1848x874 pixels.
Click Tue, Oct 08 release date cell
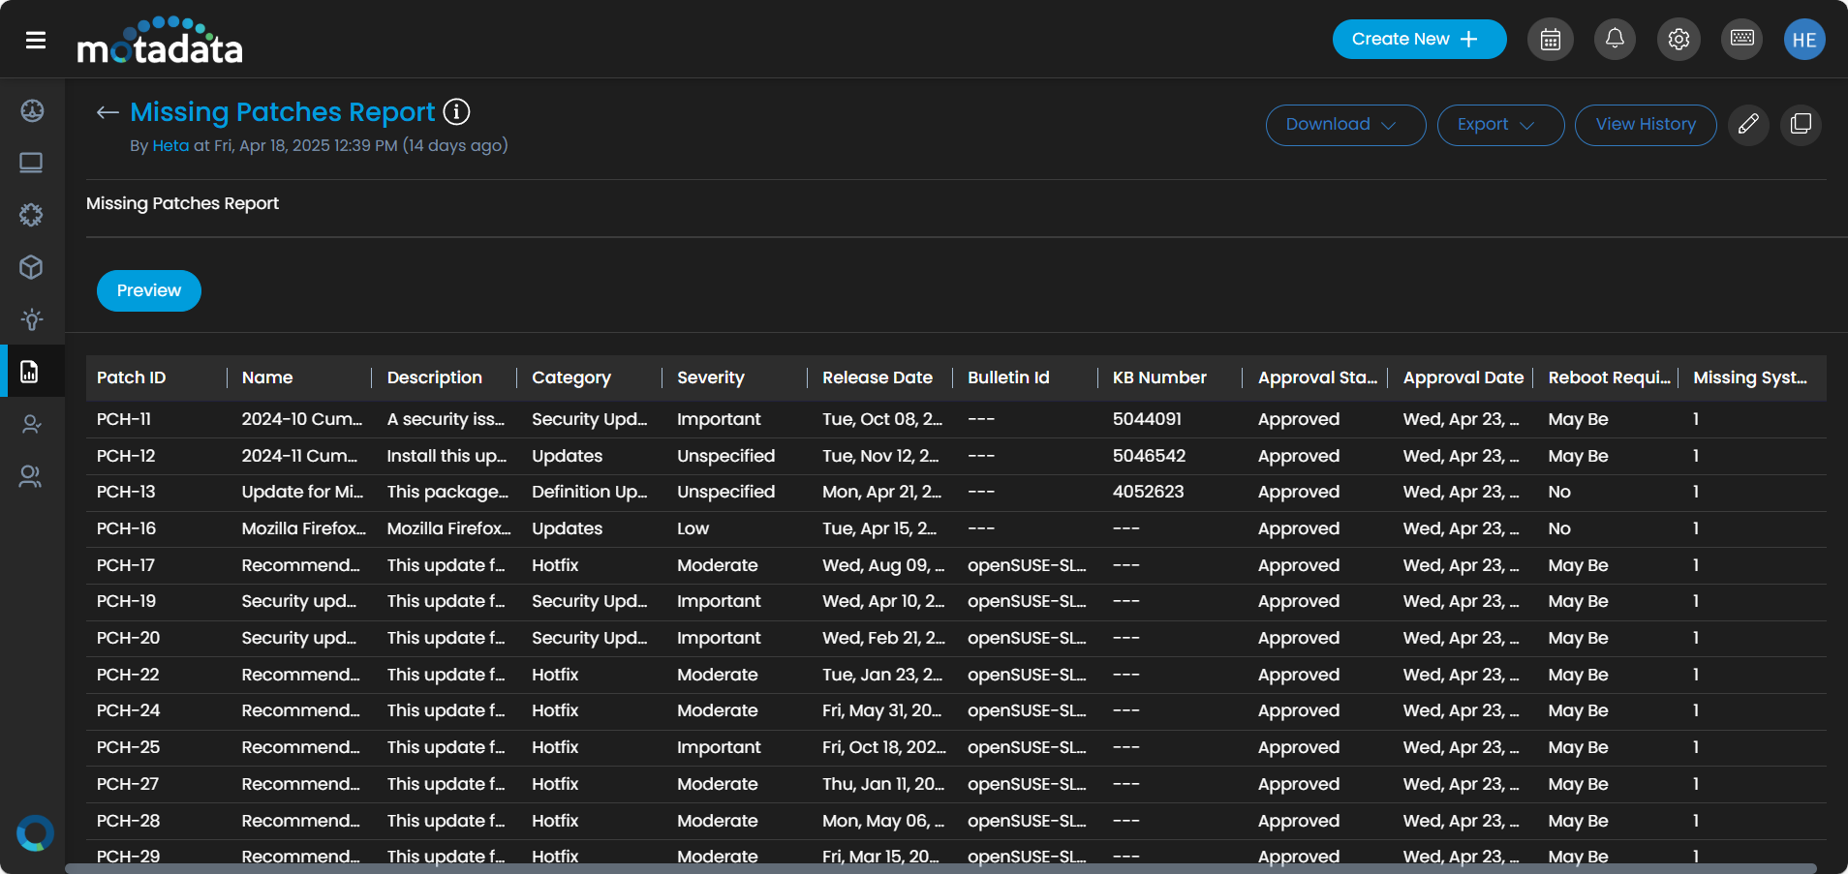point(881,419)
